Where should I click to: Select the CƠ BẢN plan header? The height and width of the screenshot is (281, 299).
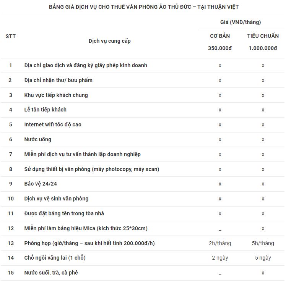(220, 36)
